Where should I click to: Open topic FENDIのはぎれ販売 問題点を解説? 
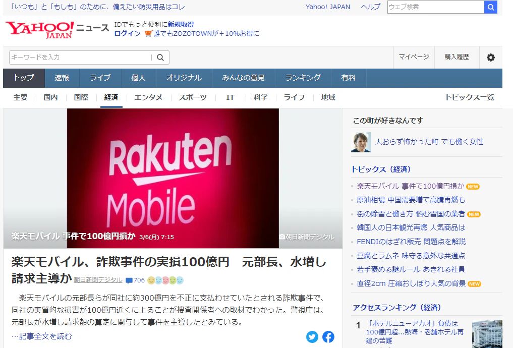[x=411, y=242]
